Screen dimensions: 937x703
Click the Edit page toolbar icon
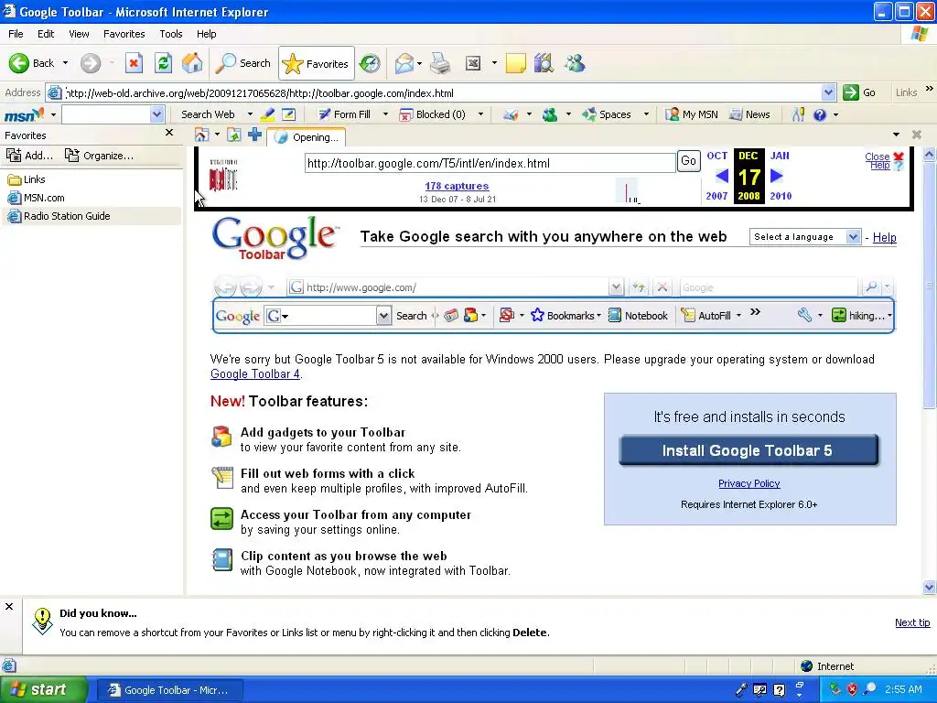(x=473, y=63)
